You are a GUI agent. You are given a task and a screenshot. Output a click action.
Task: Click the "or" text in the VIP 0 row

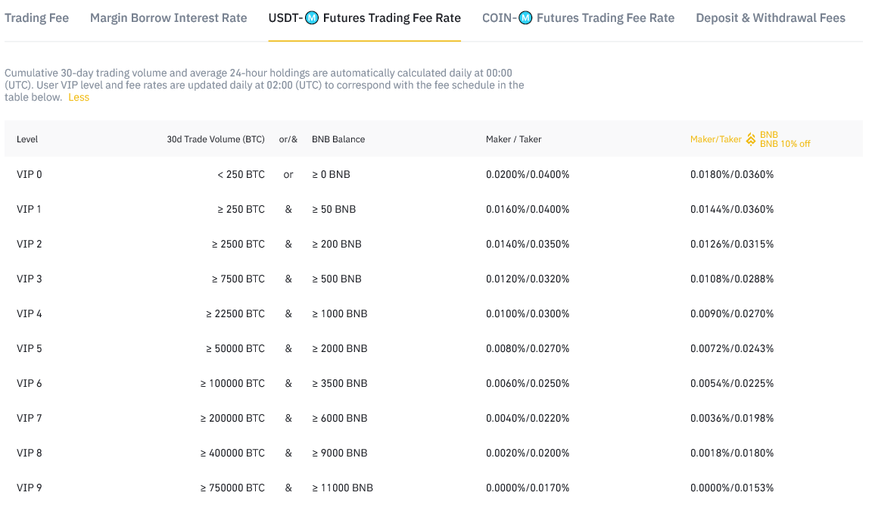288,174
